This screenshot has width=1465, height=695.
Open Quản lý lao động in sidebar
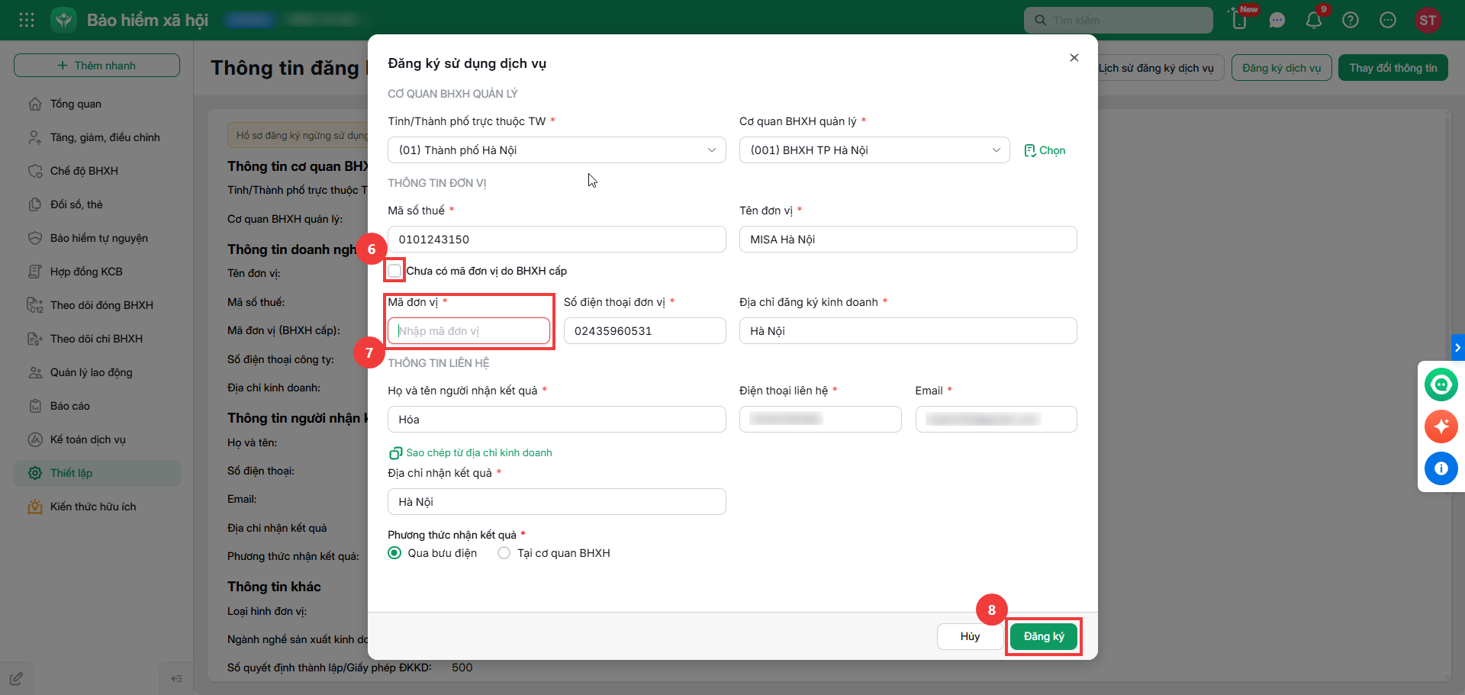point(98,372)
